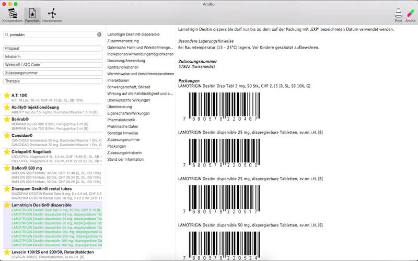Select the Wirkstoff / ATC Code filter
Viewport: 418px width, 261px height.
point(53,65)
